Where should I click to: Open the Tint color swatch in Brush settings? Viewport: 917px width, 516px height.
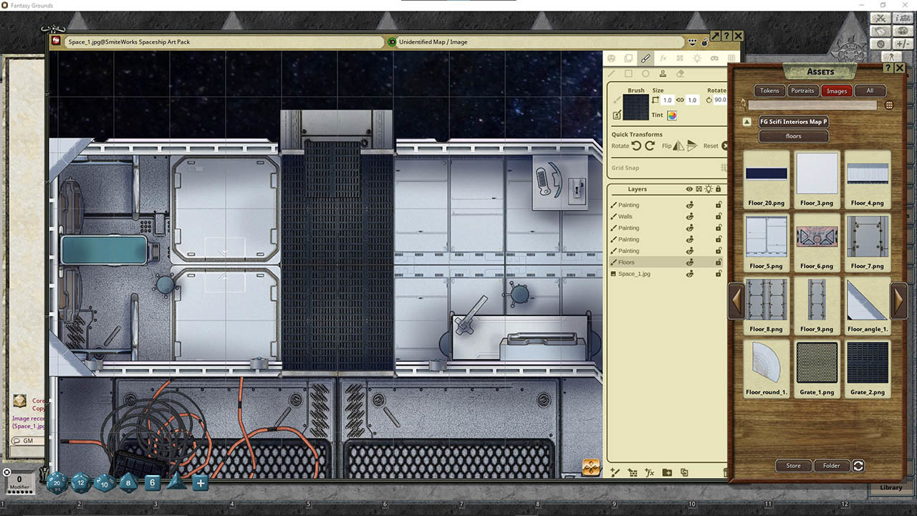[x=672, y=115]
